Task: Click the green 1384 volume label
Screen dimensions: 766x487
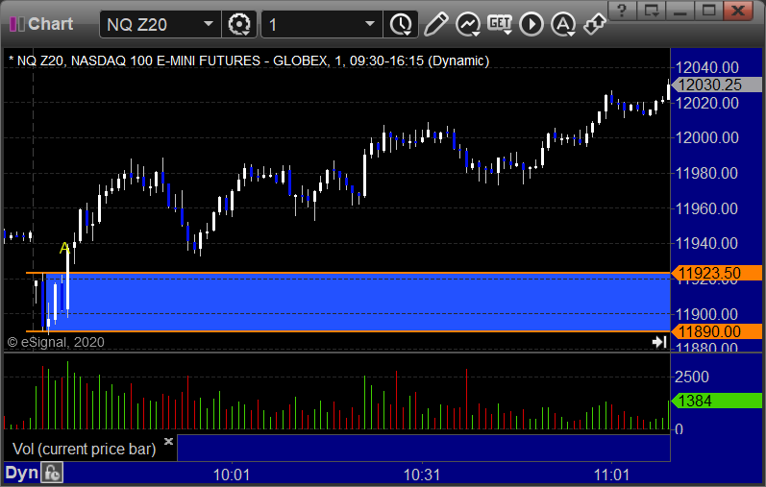Action: point(716,401)
